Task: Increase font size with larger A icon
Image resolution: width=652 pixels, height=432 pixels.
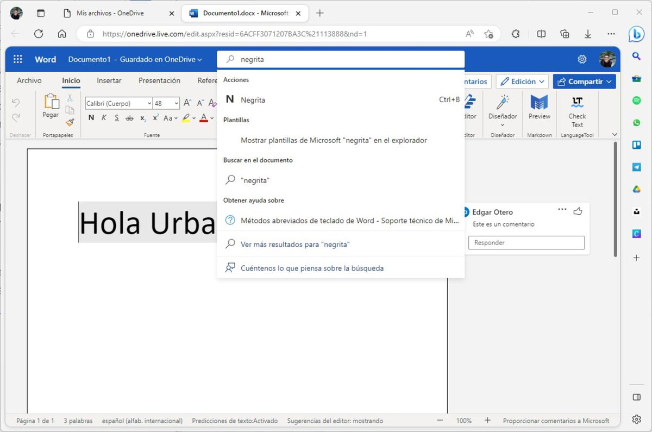Action: 187,103
